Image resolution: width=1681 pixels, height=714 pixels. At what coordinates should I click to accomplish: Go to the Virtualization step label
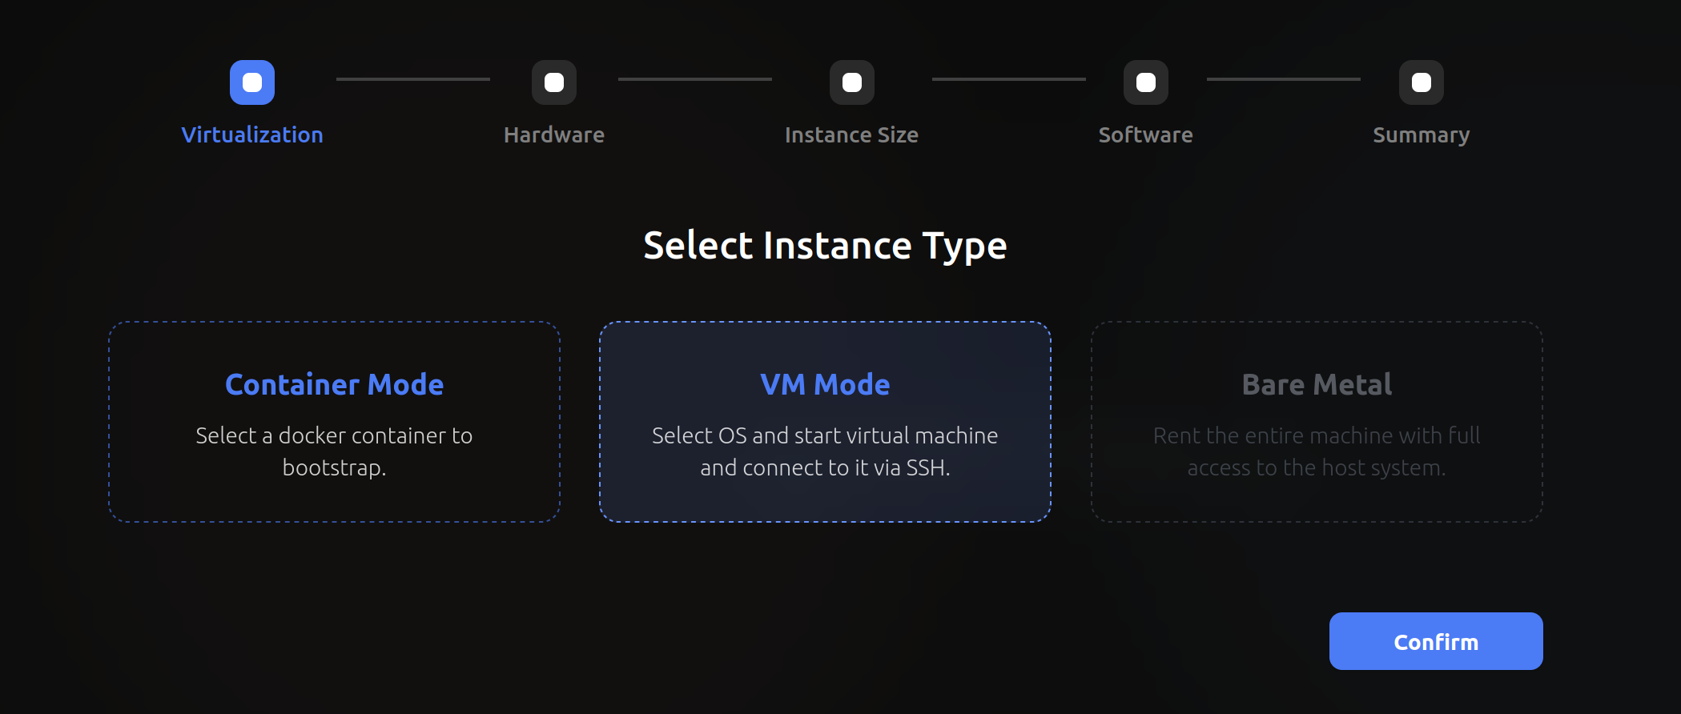click(252, 134)
